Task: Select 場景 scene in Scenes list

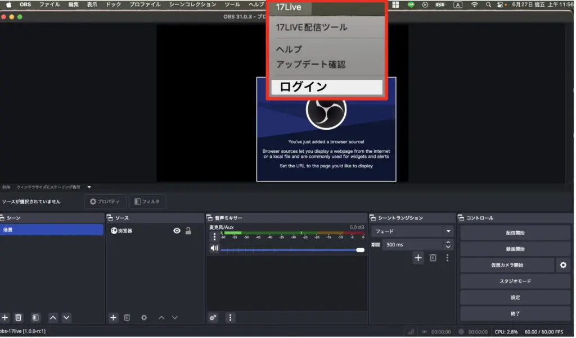Action: coord(51,230)
